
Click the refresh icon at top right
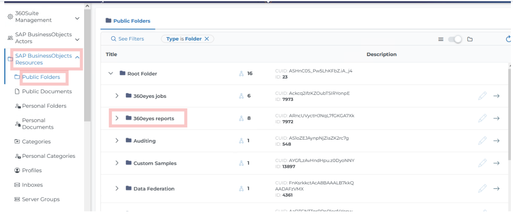point(508,39)
